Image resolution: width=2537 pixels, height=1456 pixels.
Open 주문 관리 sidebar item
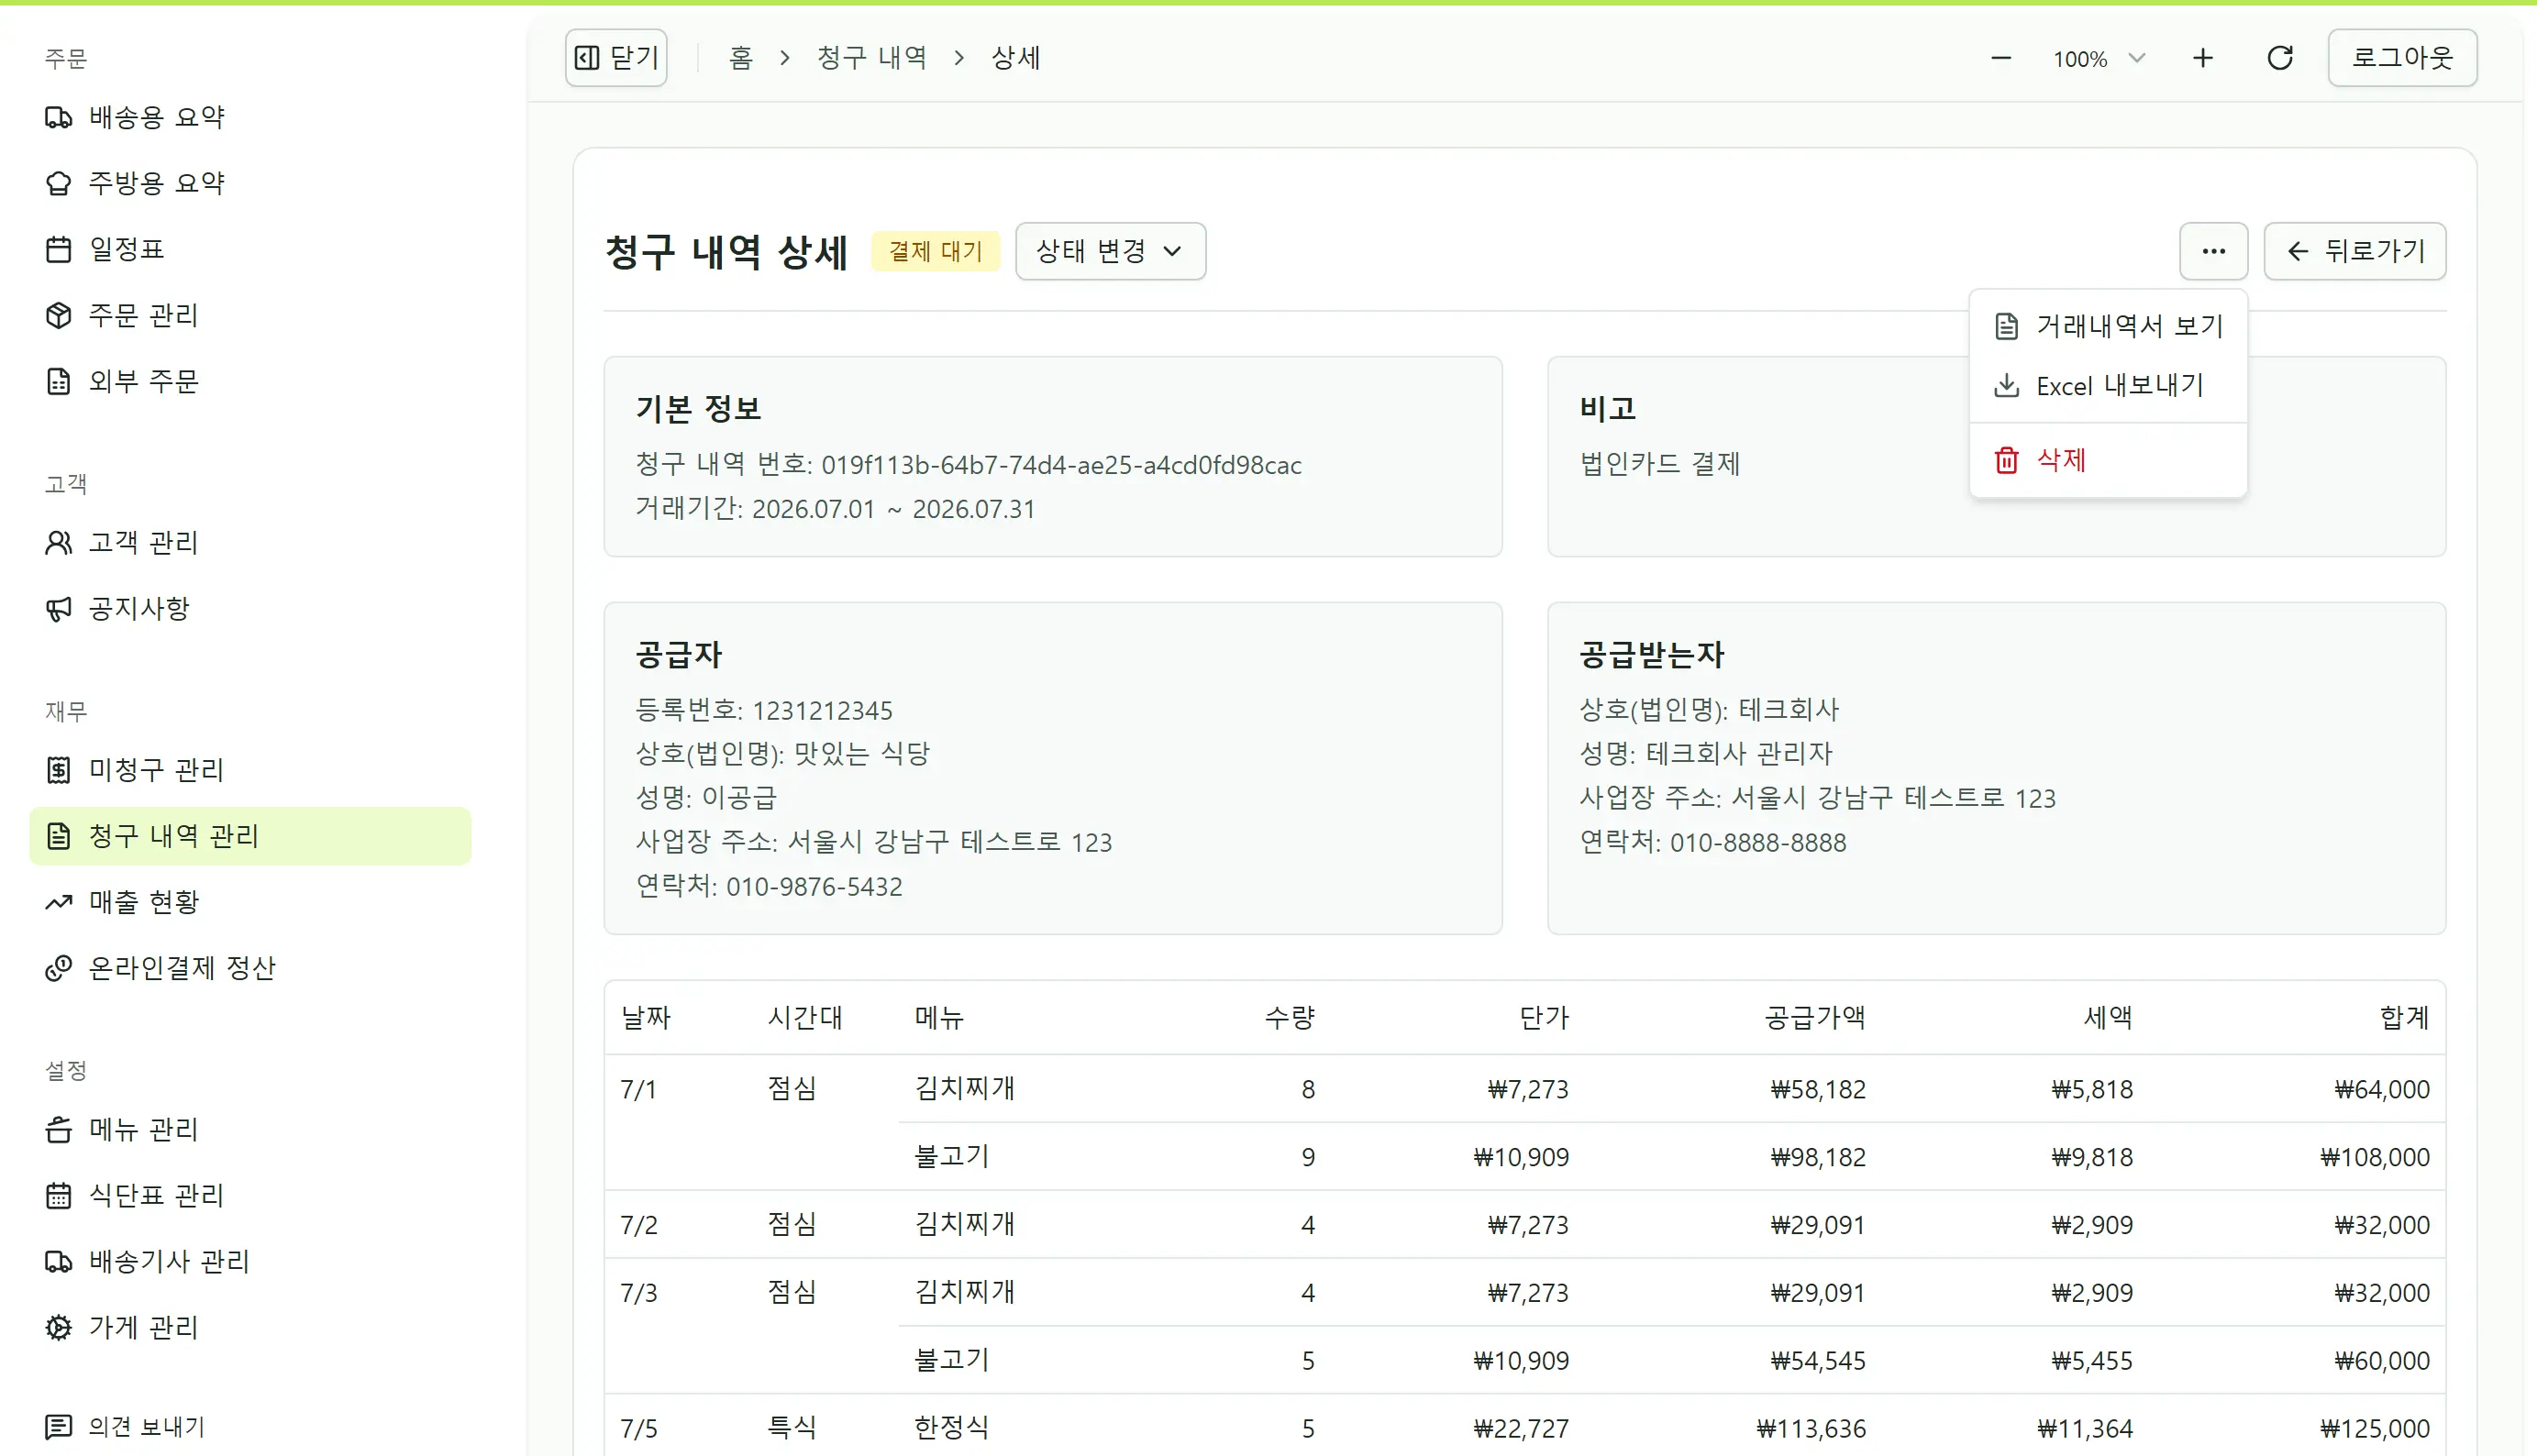coord(250,315)
